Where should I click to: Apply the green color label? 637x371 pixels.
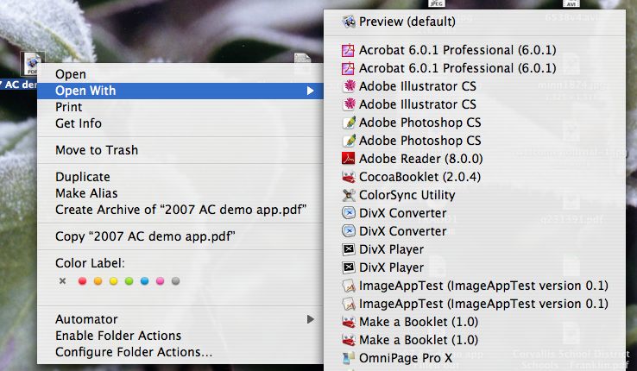(x=129, y=281)
